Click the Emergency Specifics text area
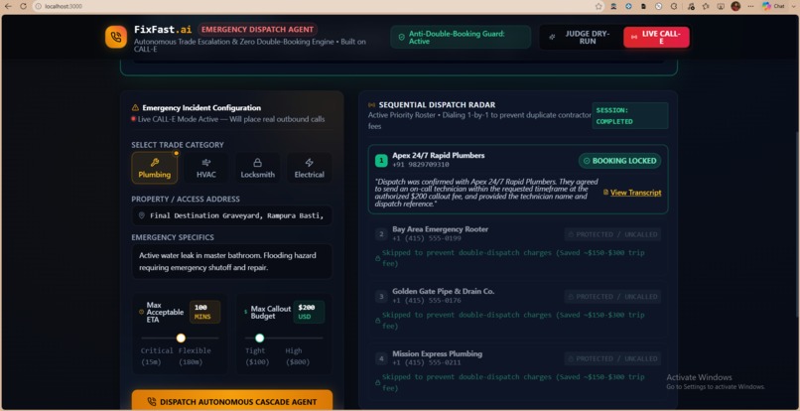800x411 pixels. (232, 261)
